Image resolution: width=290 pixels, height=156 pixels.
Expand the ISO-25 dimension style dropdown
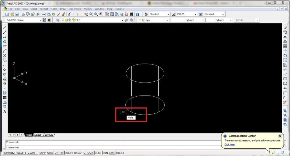(195, 14)
